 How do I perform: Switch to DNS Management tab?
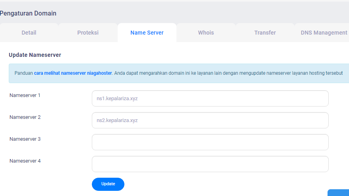click(324, 33)
